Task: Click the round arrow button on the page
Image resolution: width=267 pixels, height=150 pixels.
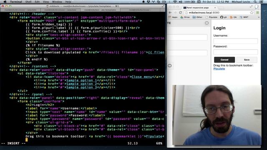Action: tap(170, 66)
